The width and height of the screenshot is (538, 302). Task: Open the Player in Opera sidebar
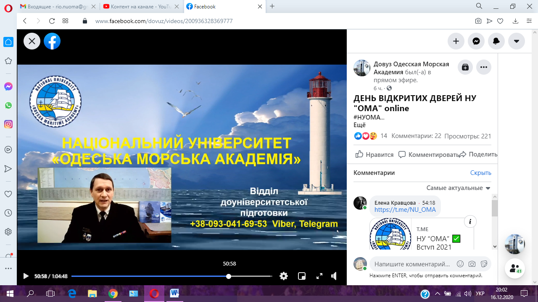[8, 149]
